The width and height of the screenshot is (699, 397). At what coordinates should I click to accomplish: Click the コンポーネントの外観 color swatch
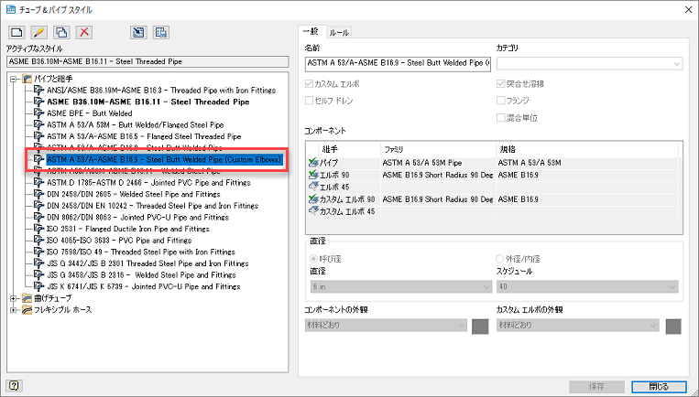(x=480, y=327)
